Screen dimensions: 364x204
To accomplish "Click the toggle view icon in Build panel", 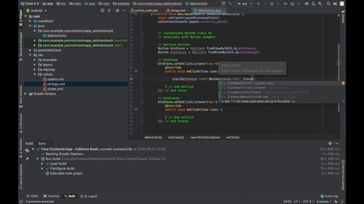I will coord(27,151).
